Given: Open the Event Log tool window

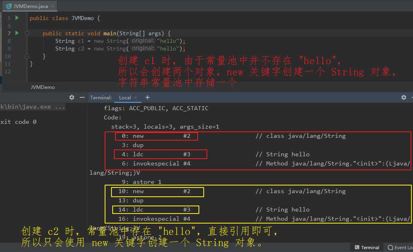Looking at the screenshot, I should click(x=400, y=247).
